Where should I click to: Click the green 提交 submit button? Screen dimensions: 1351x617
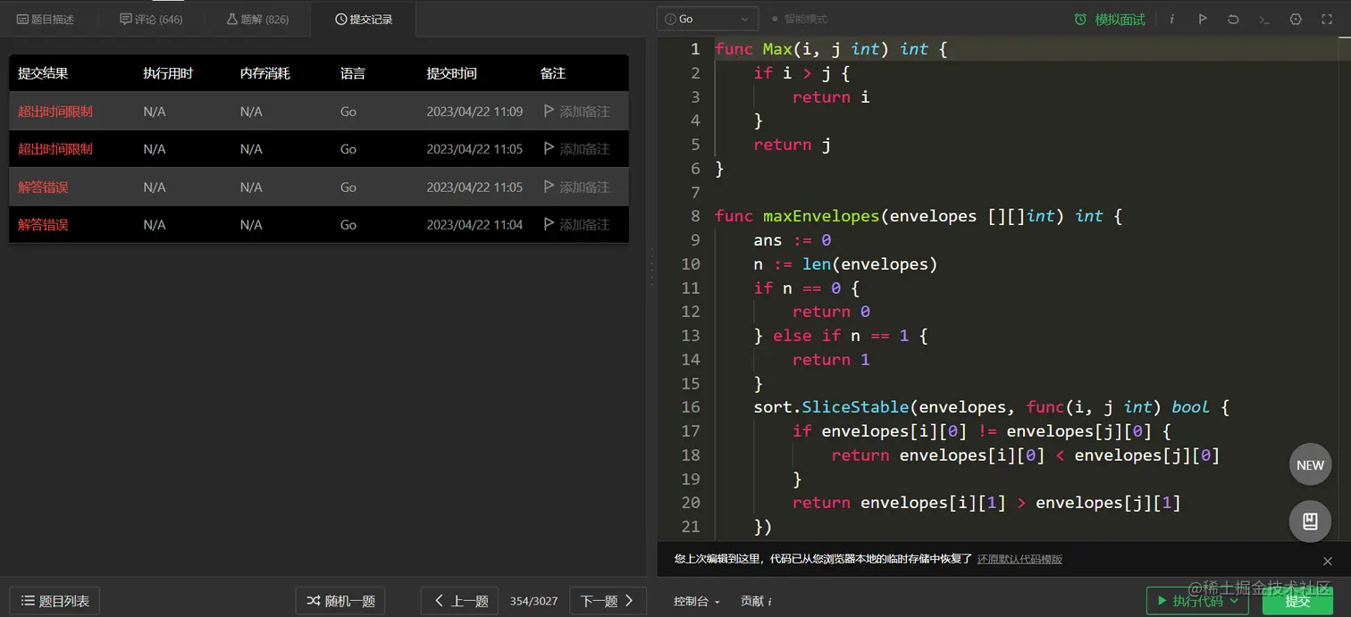(x=1297, y=601)
